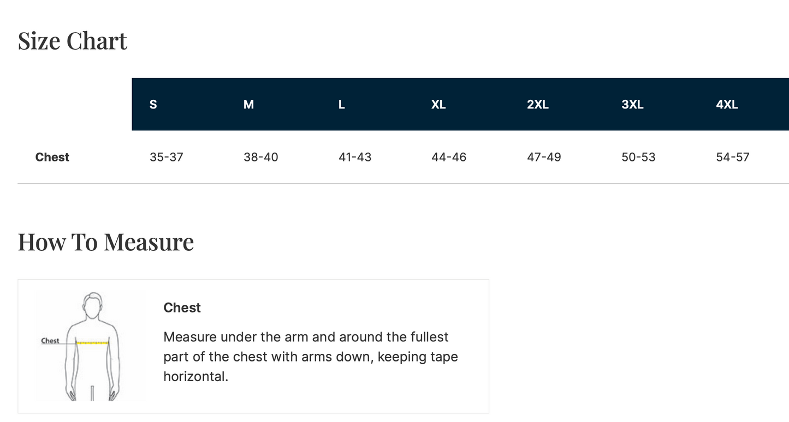Screen dimensions: 789x422
Task: Click the bold Chest title beside diagram
Action: coord(182,308)
